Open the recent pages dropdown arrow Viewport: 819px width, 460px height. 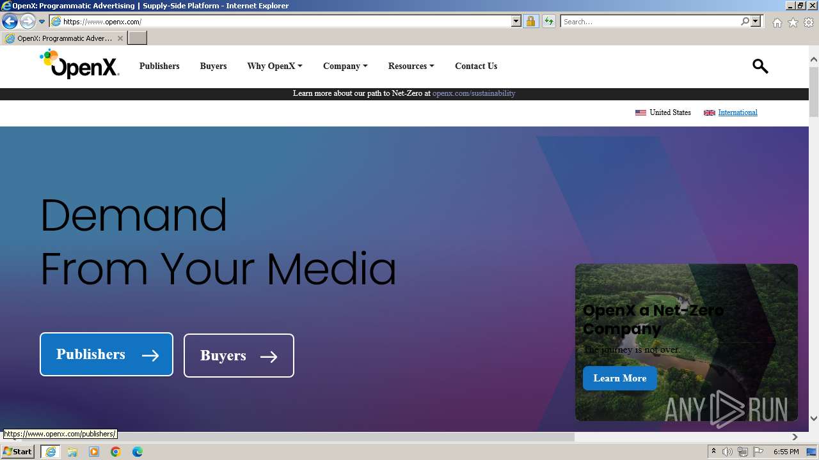pos(42,22)
